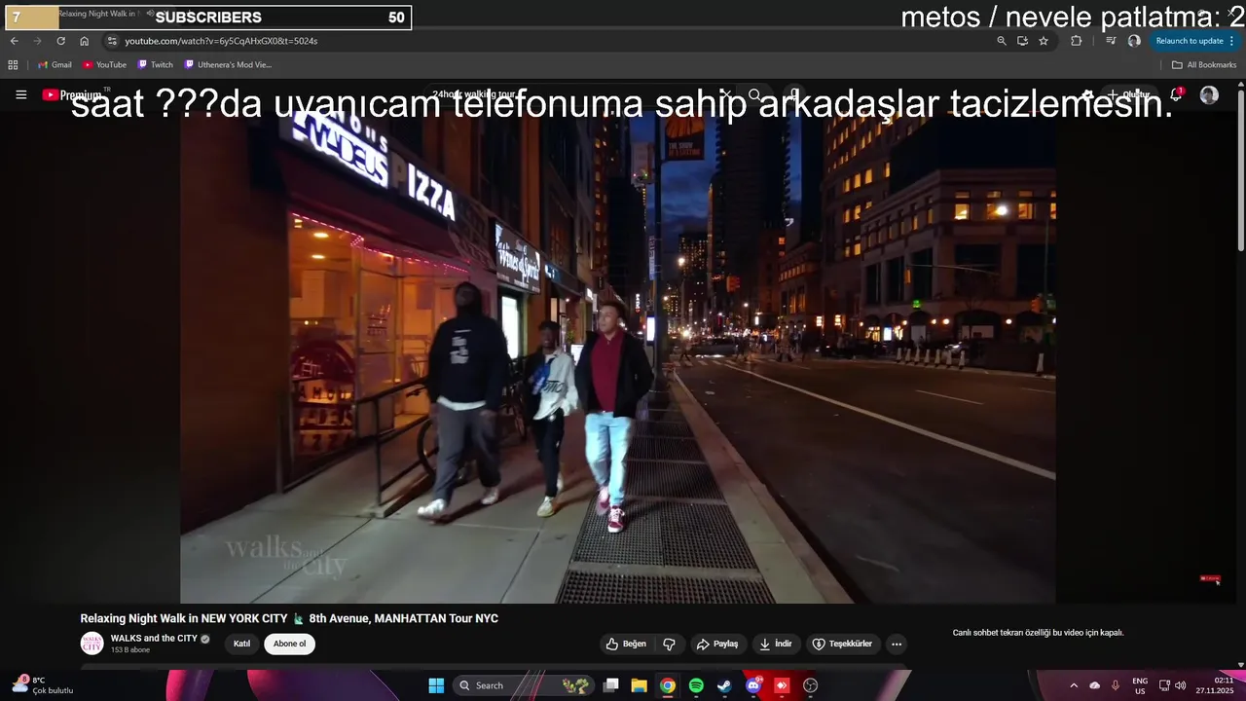Open OBS Studio from the taskbar
Screen dimensions: 1246x701
click(x=810, y=685)
